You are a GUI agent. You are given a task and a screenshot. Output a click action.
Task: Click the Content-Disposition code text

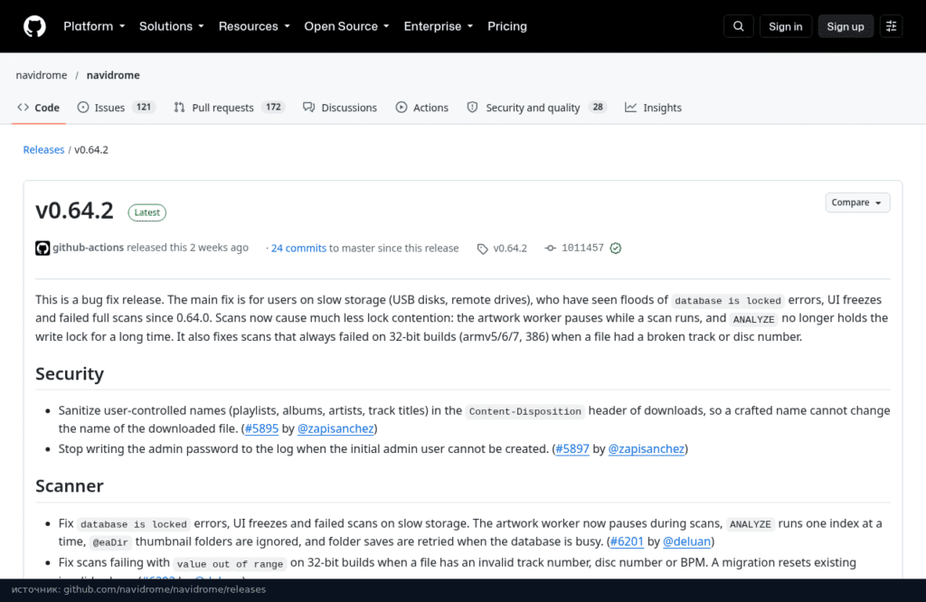[525, 411]
